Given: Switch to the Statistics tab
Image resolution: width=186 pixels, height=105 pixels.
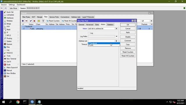Looking at the screenshot, I should (x=110, y=24).
